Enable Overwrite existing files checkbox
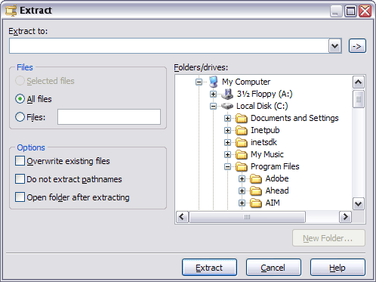The image size is (376, 282). click(20, 160)
